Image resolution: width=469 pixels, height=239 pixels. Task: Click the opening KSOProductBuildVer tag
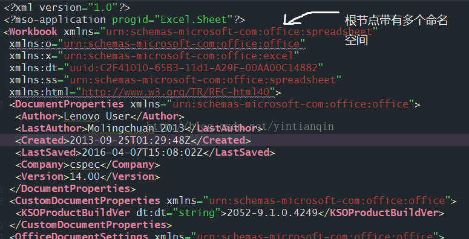[x=73, y=212]
